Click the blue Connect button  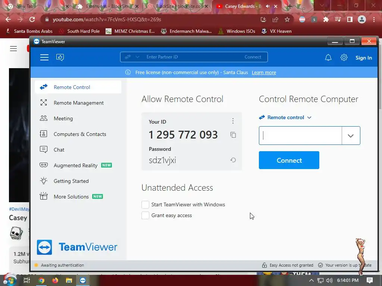[x=289, y=160]
